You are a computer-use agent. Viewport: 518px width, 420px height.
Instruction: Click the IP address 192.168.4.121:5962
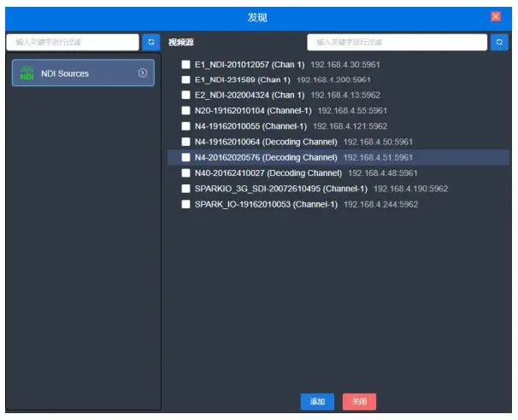350,126
